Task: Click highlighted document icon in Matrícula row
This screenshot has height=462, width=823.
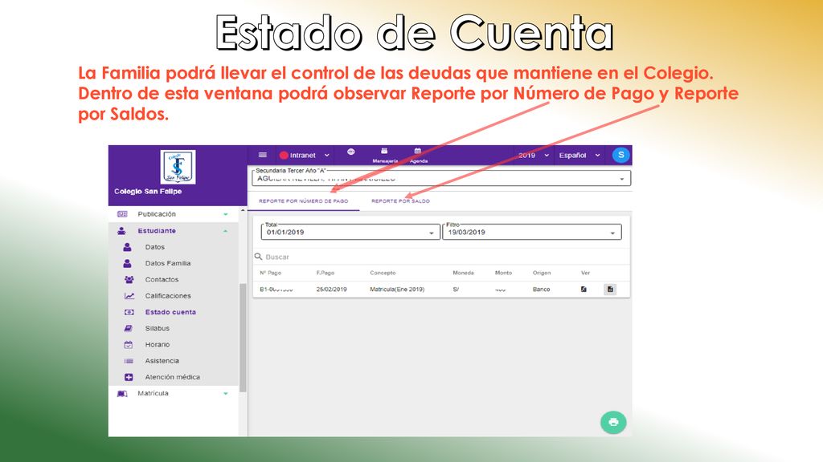Action: click(610, 289)
